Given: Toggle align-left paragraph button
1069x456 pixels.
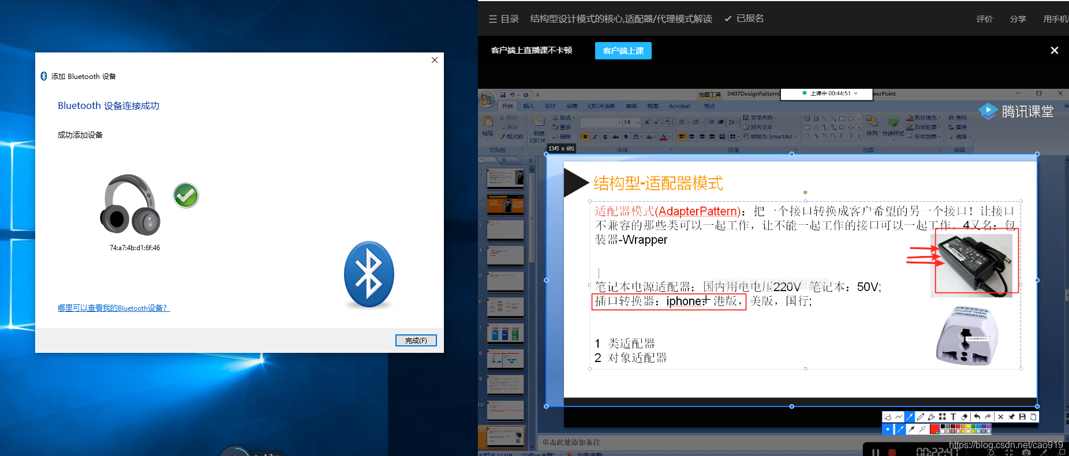Looking at the screenshot, I should click(682, 137).
